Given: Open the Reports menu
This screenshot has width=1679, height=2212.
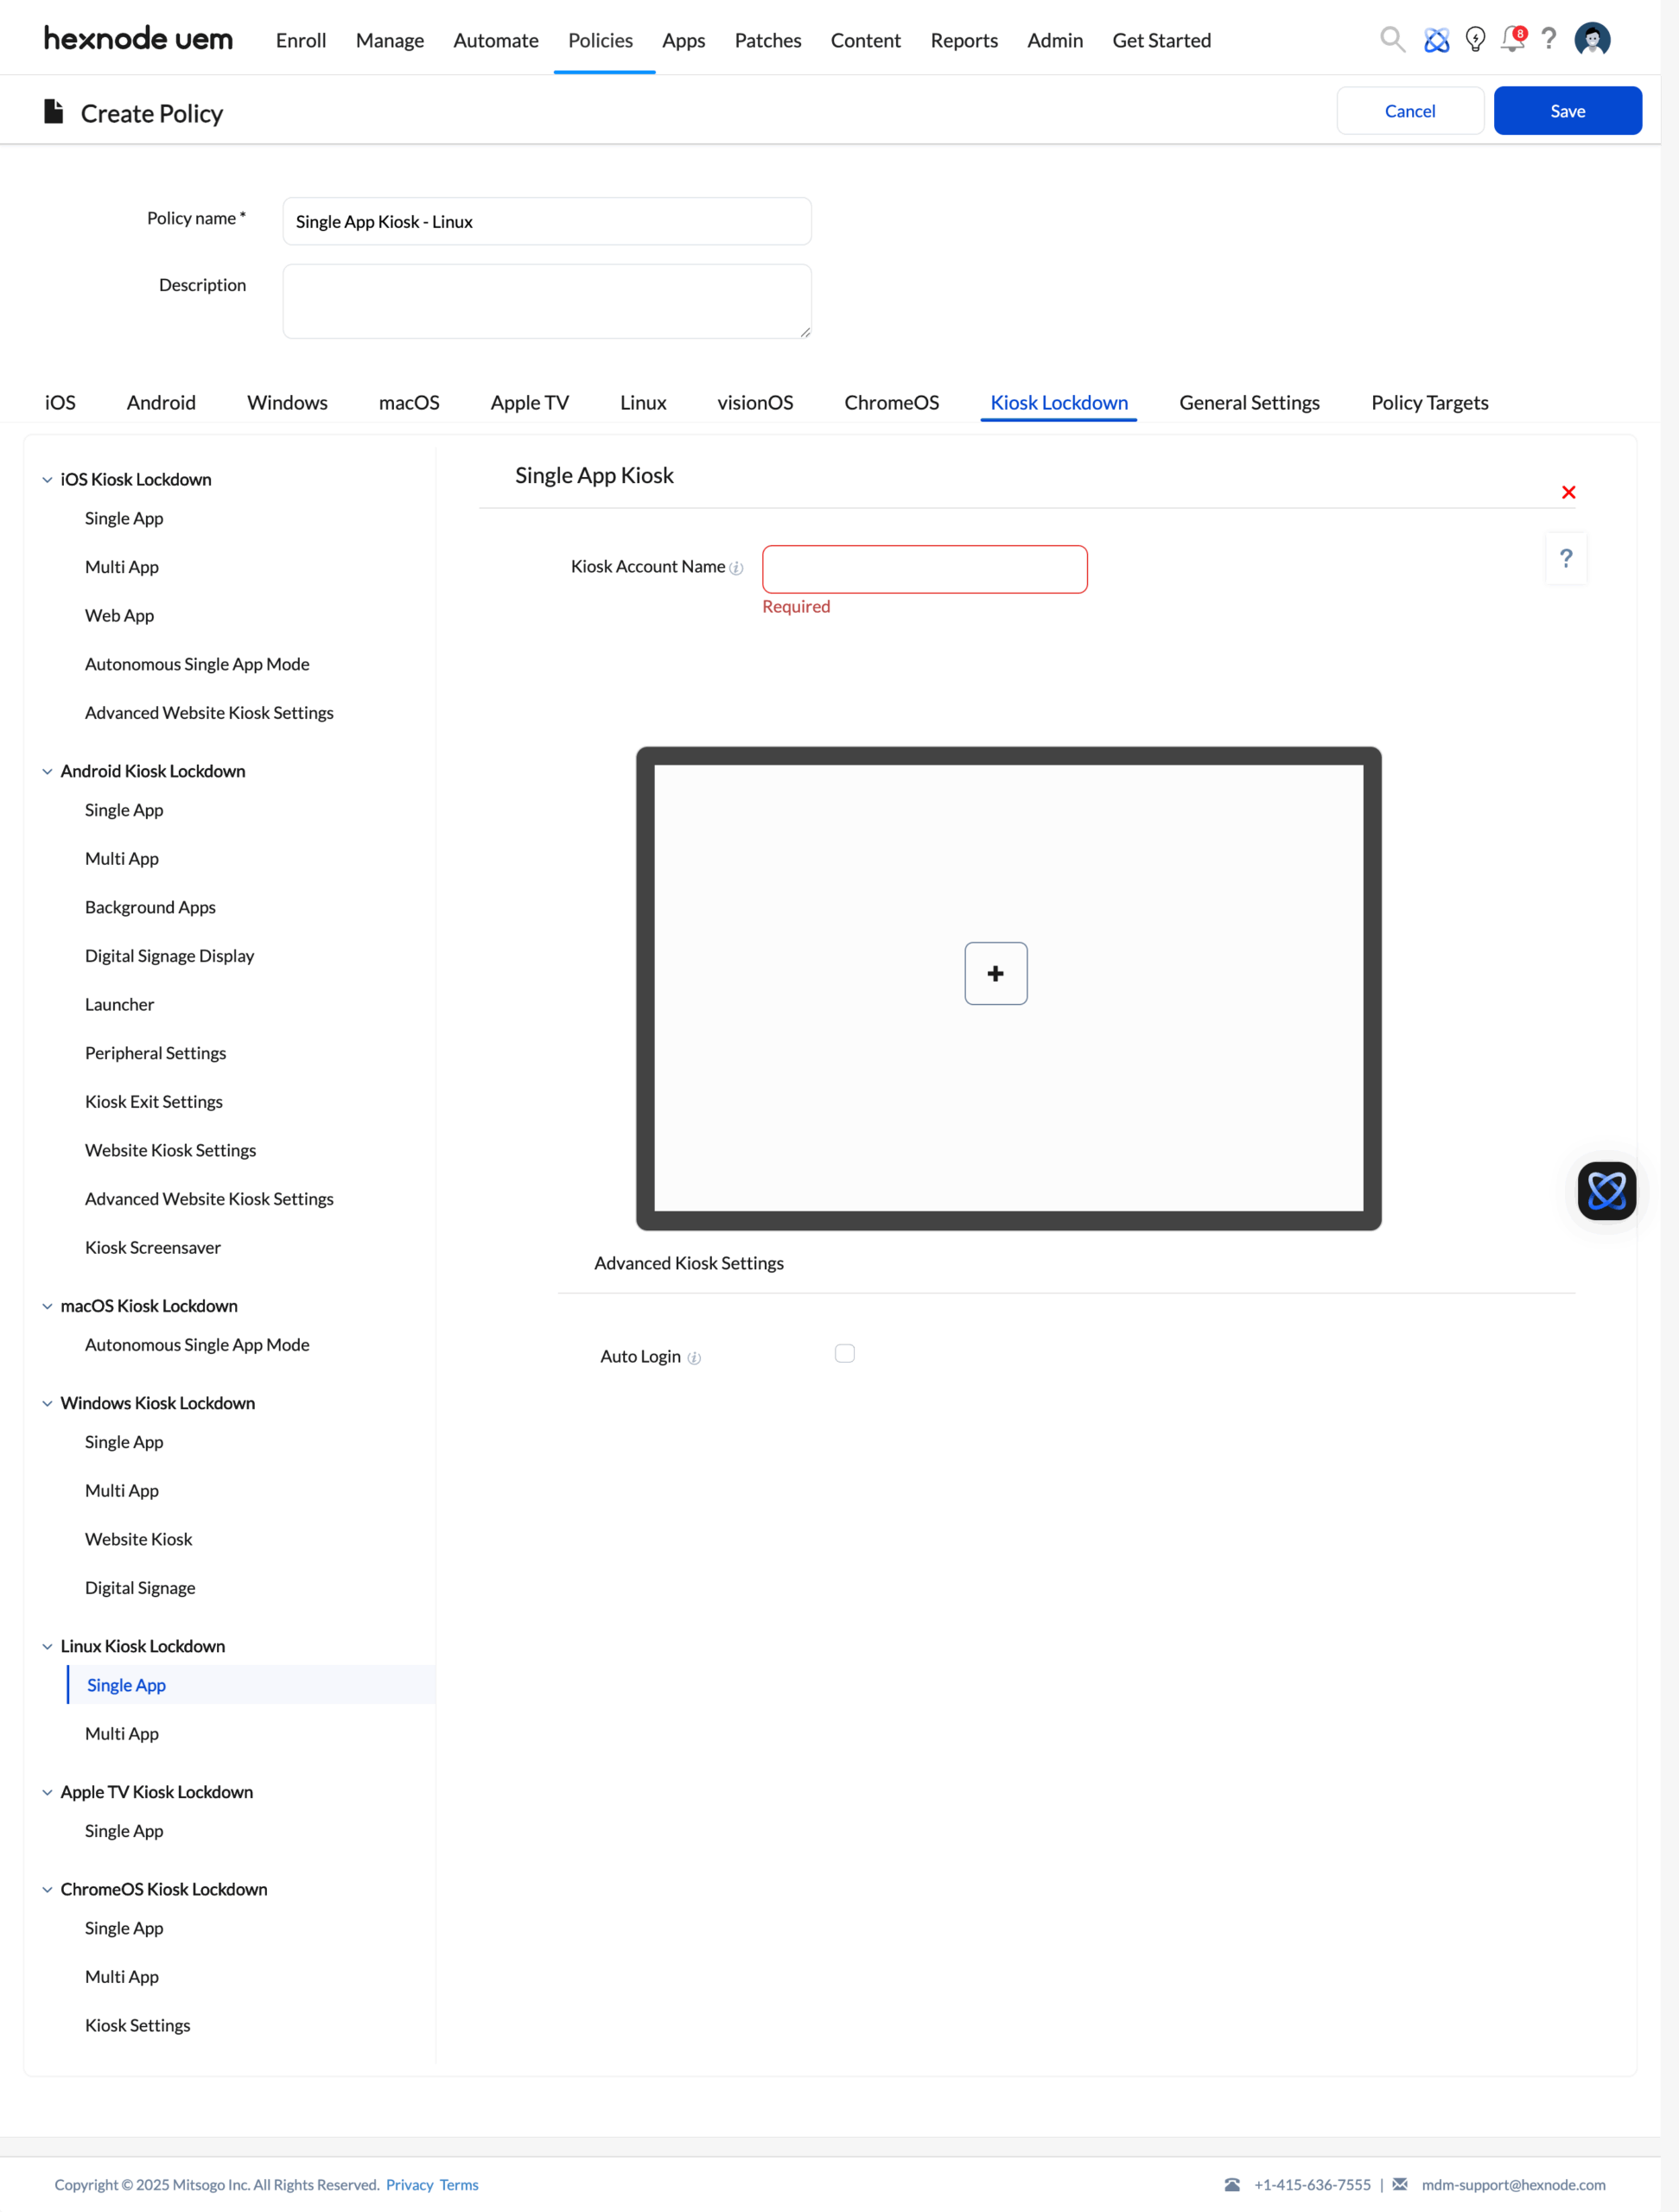Looking at the screenshot, I should point(964,40).
